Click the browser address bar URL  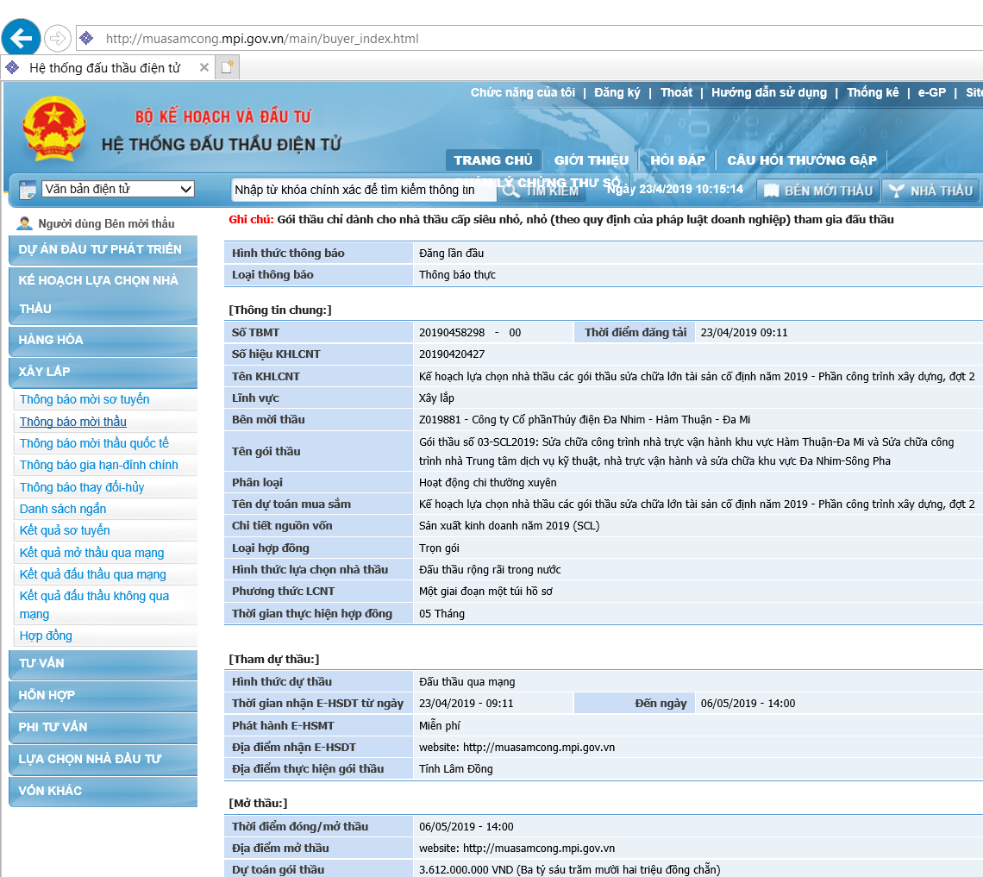pyautogui.click(x=262, y=39)
